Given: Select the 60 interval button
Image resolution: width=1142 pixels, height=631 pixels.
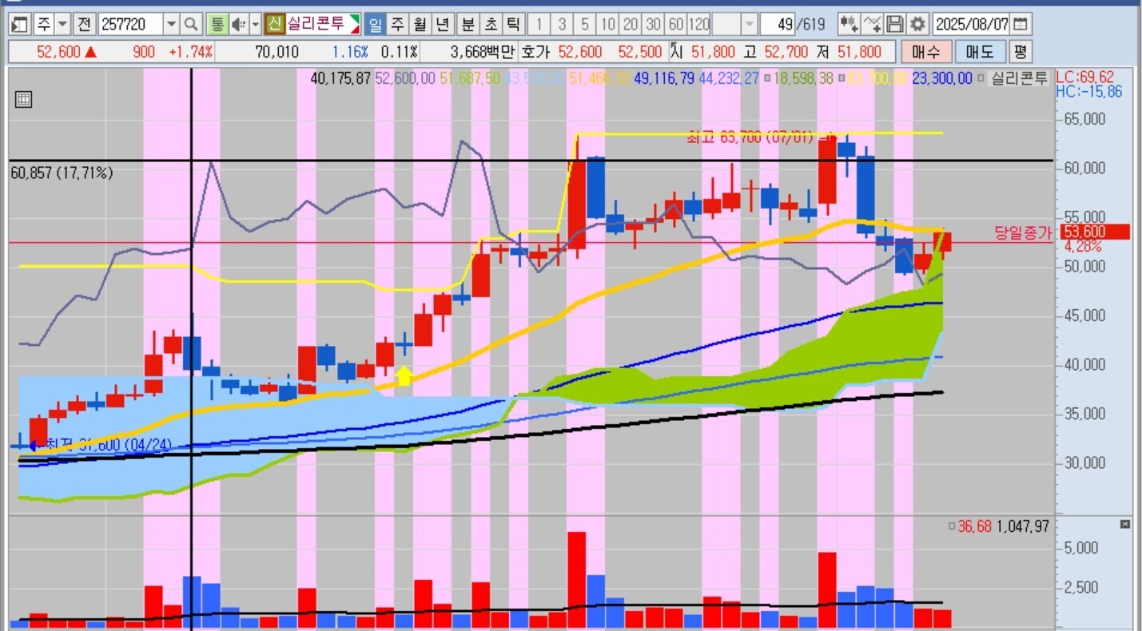Looking at the screenshot, I should pos(676,24).
